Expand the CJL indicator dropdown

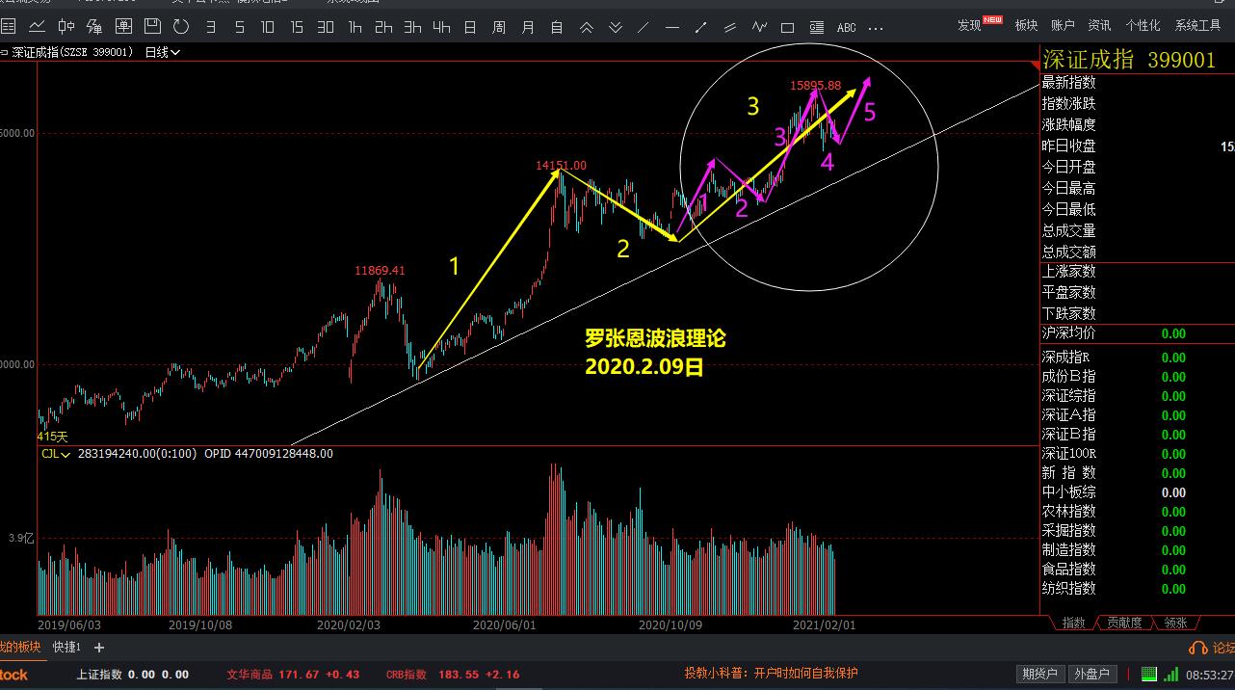click(x=55, y=453)
